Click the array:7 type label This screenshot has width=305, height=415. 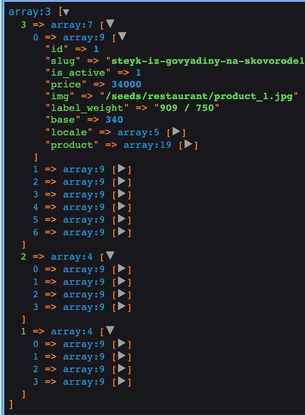tap(71, 25)
